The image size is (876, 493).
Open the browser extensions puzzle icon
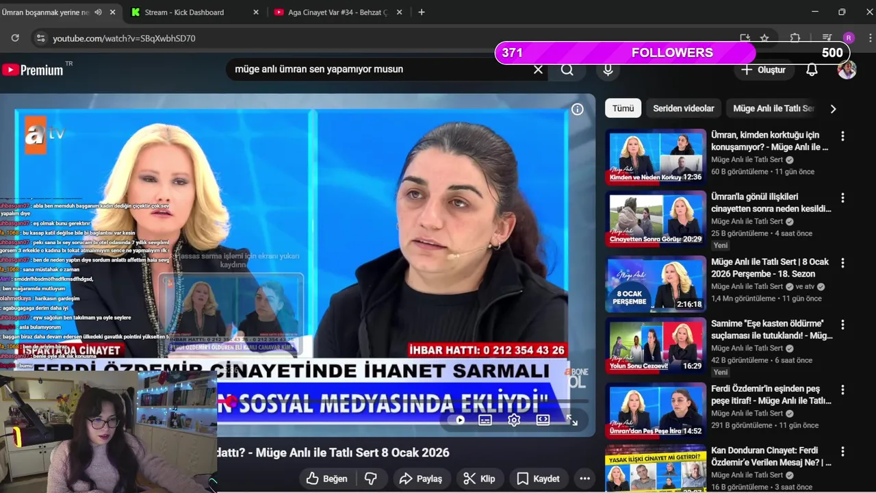pos(795,38)
